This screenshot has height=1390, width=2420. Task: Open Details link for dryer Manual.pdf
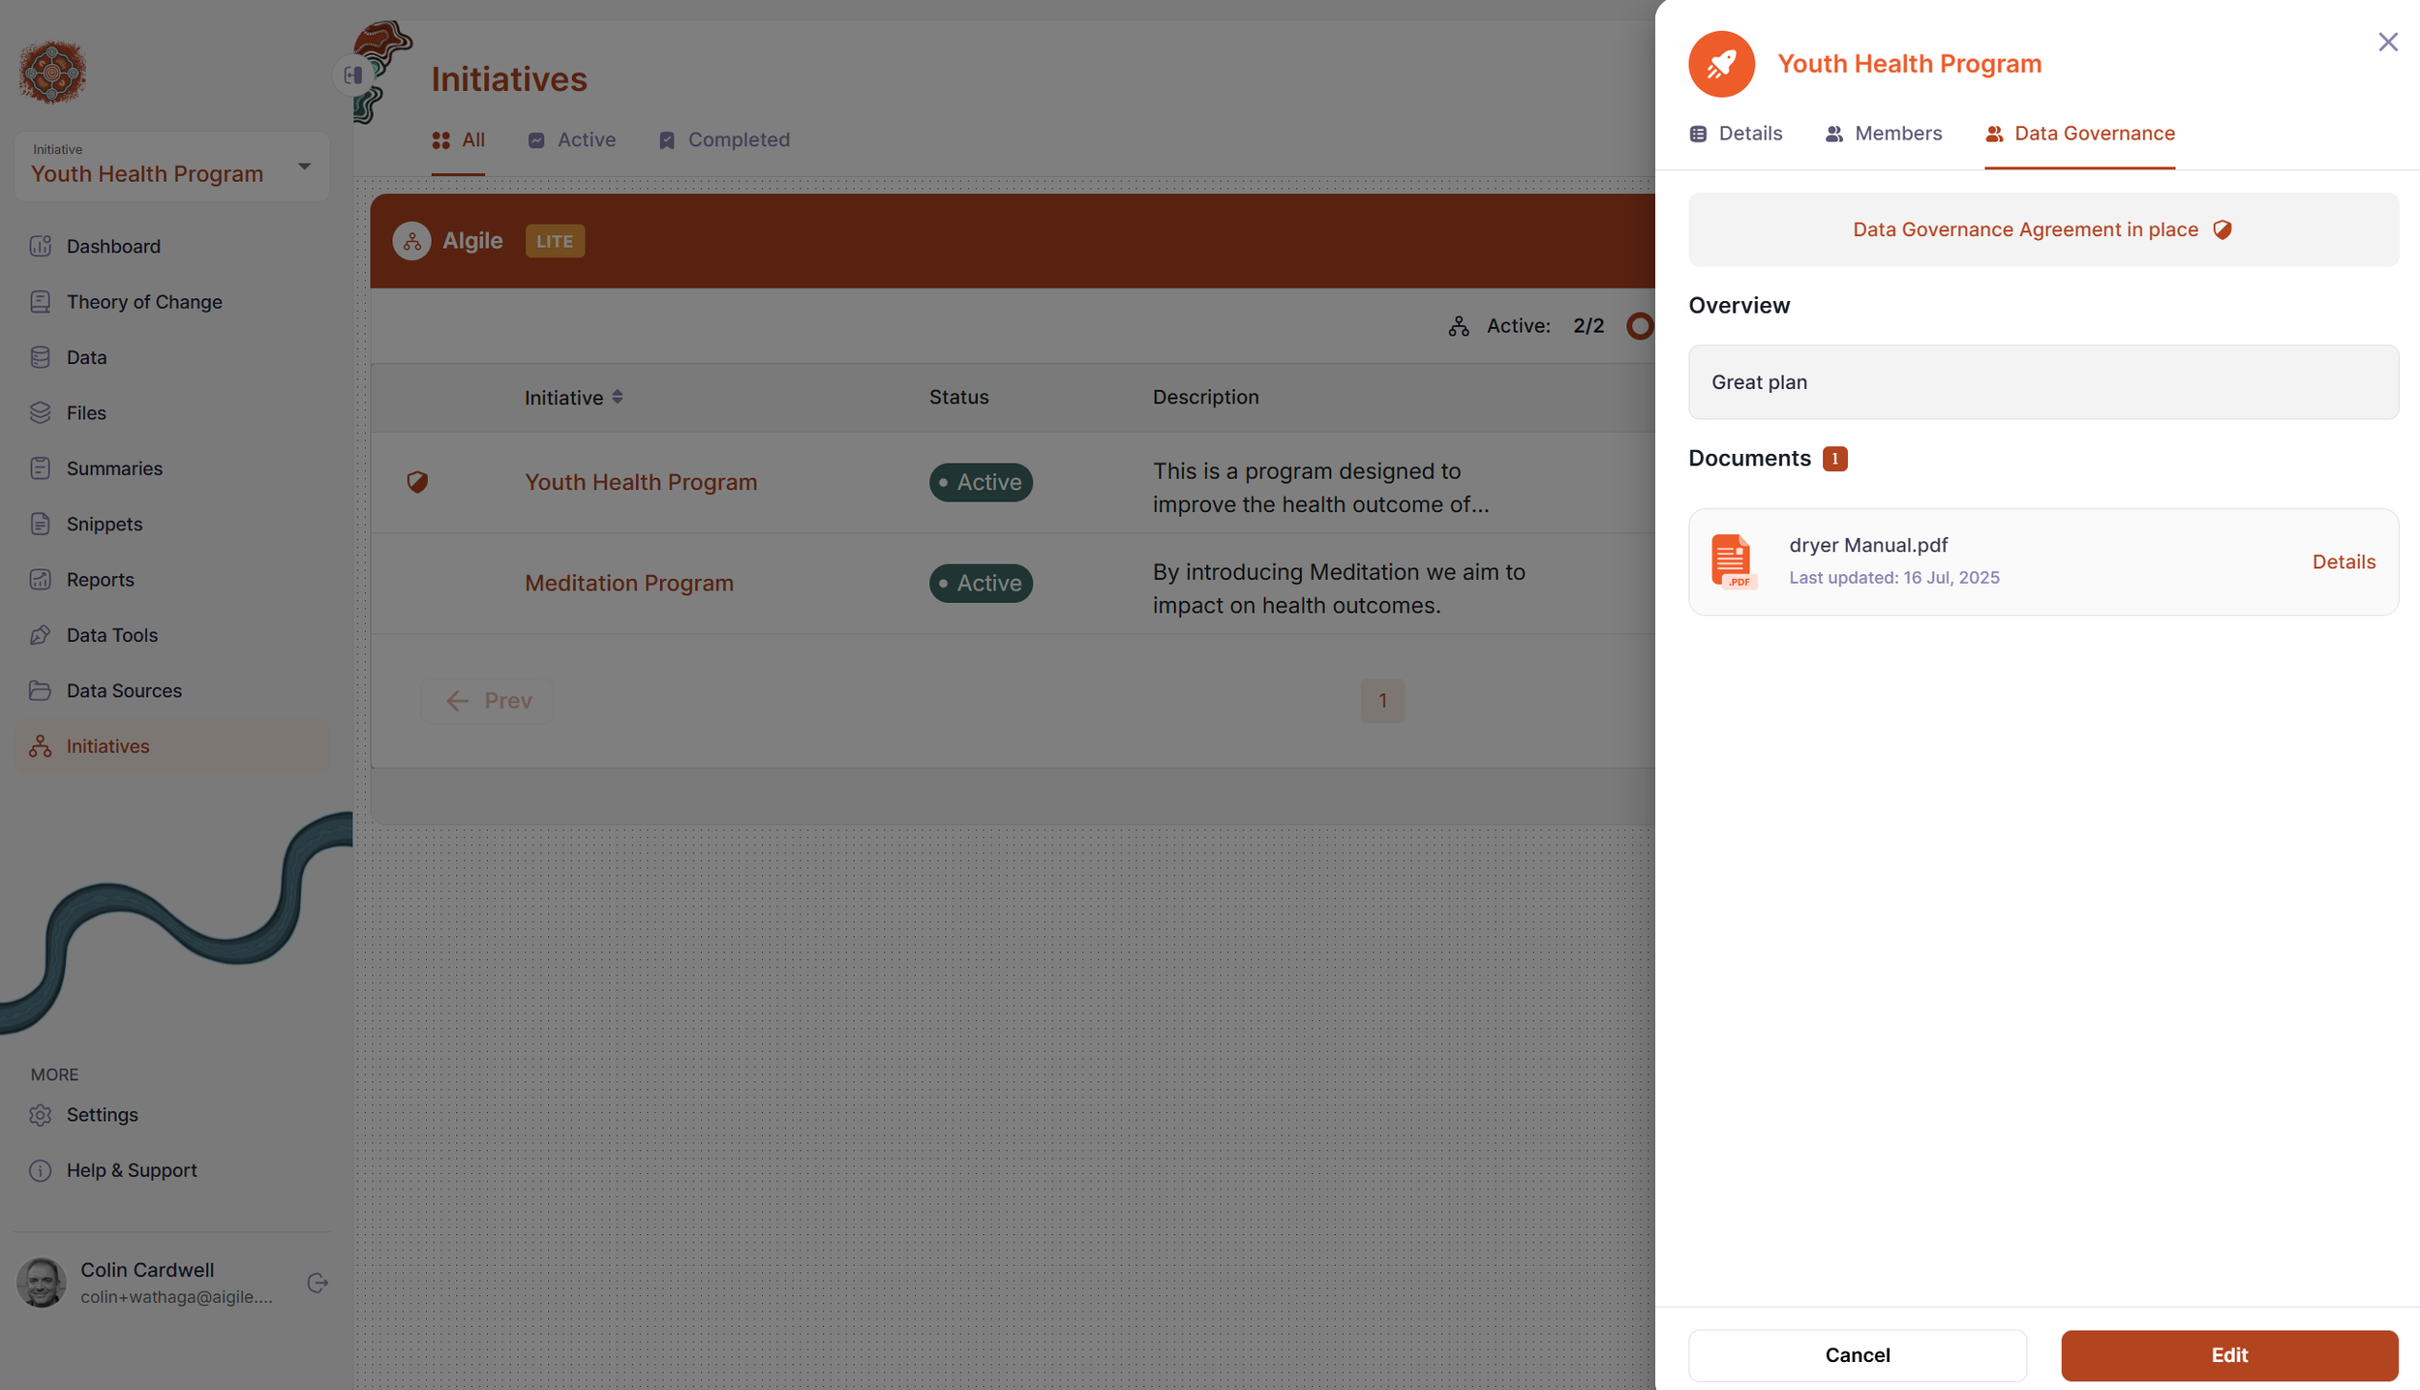tap(2343, 561)
